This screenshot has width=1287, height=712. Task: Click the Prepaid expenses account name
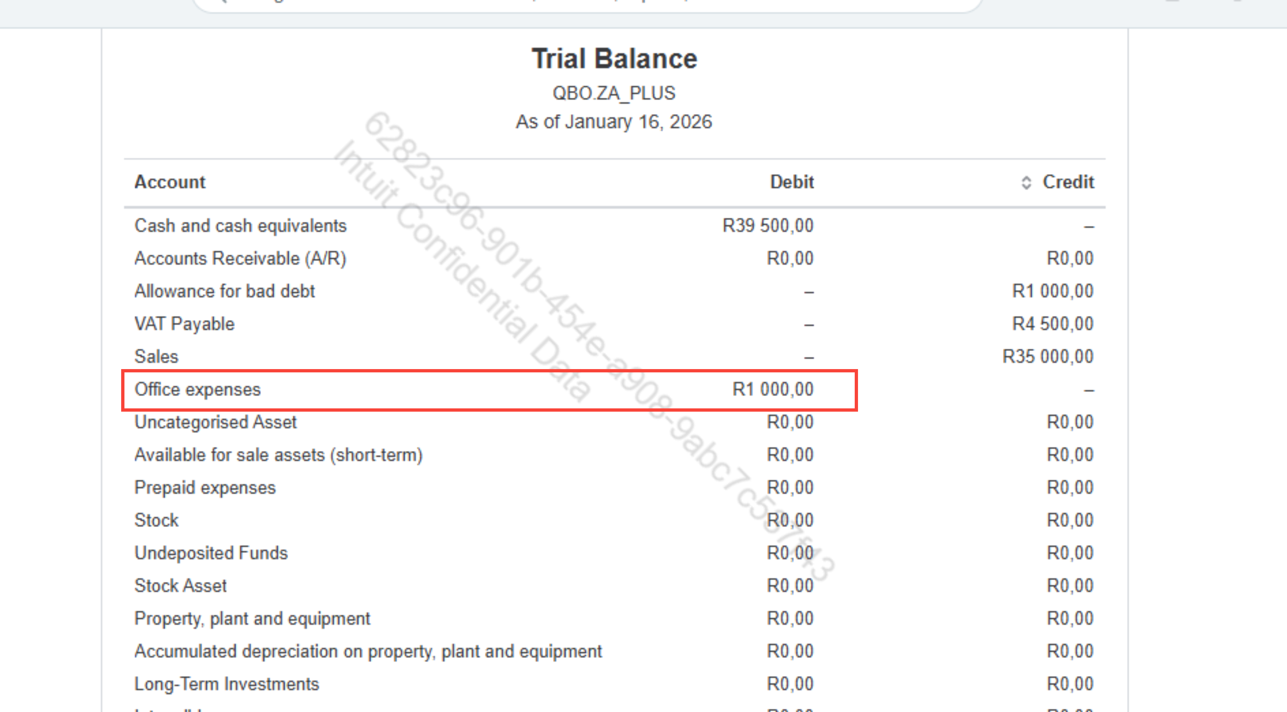click(x=205, y=488)
